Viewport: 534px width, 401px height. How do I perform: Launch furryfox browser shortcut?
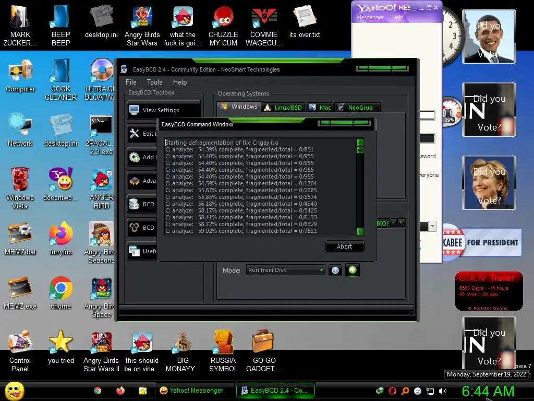[x=60, y=239]
